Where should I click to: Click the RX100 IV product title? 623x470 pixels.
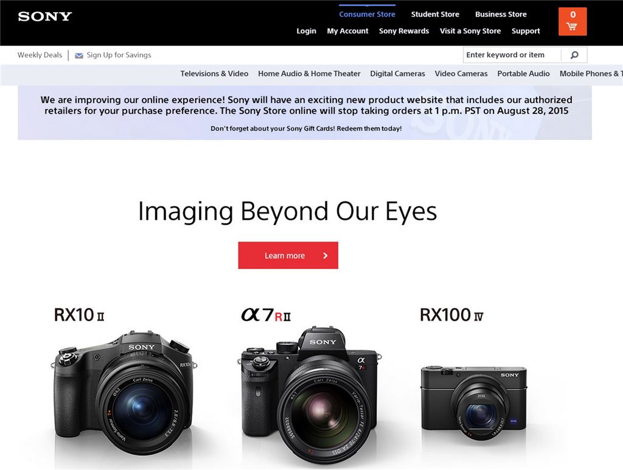click(x=452, y=315)
